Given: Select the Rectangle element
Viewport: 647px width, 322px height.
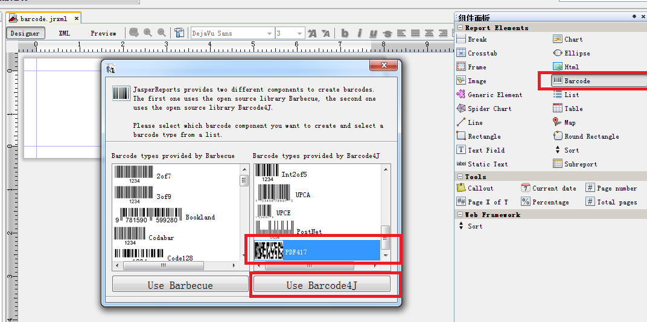Looking at the screenshot, I should pyautogui.click(x=479, y=136).
